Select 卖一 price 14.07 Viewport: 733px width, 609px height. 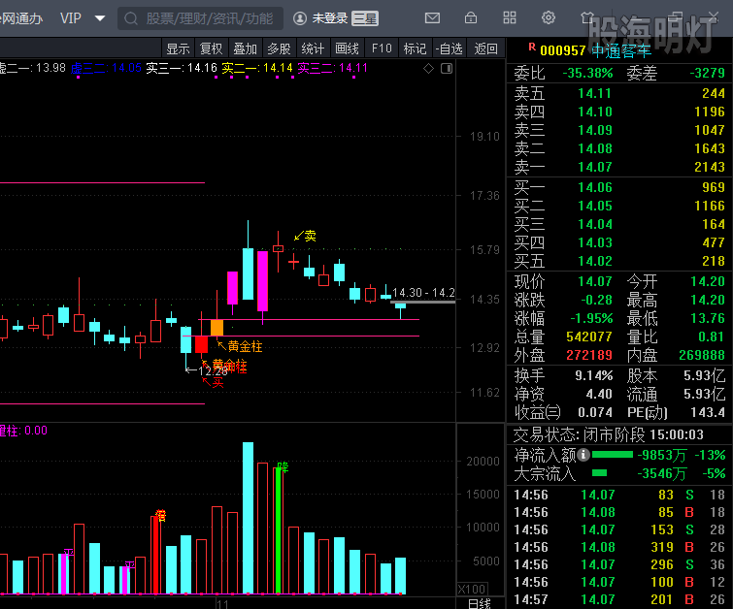tap(594, 167)
